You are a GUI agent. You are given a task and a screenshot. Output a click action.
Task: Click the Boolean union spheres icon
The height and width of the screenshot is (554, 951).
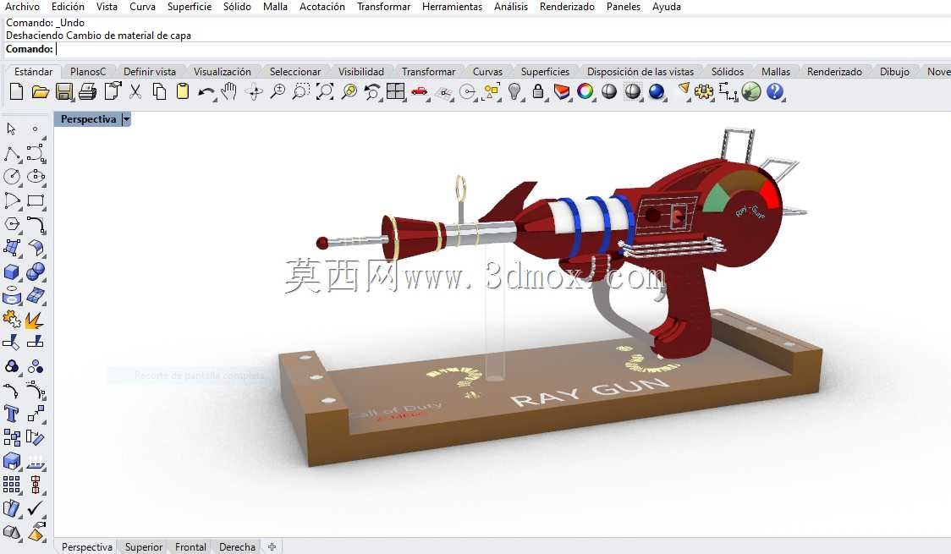tap(36, 272)
